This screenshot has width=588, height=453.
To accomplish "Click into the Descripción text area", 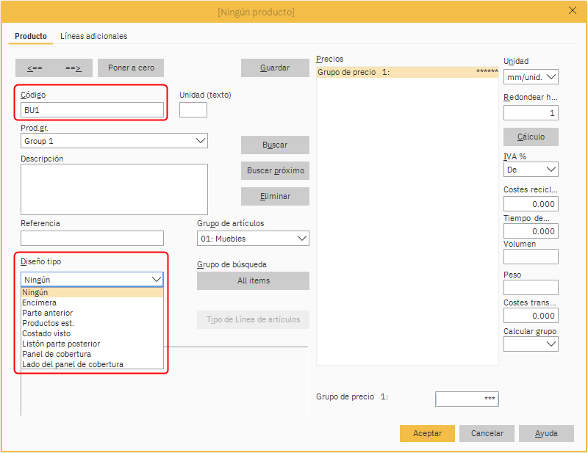I will pyautogui.click(x=114, y=189).
